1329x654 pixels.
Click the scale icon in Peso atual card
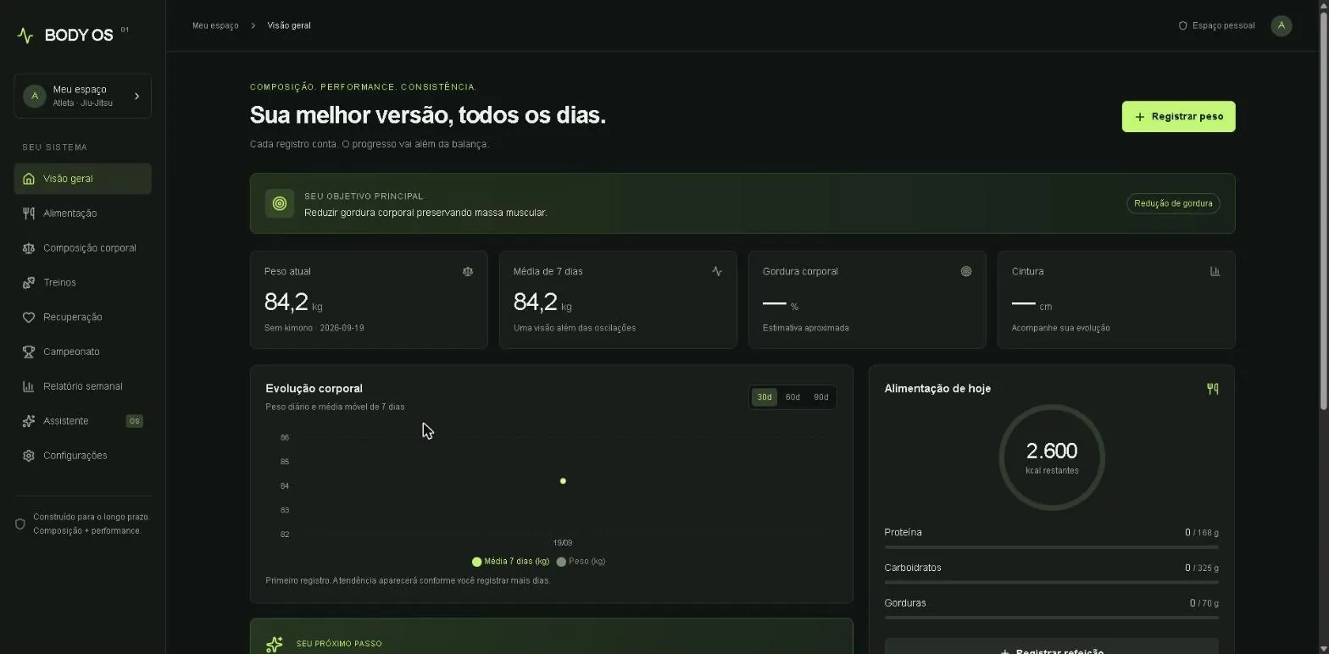468,272
